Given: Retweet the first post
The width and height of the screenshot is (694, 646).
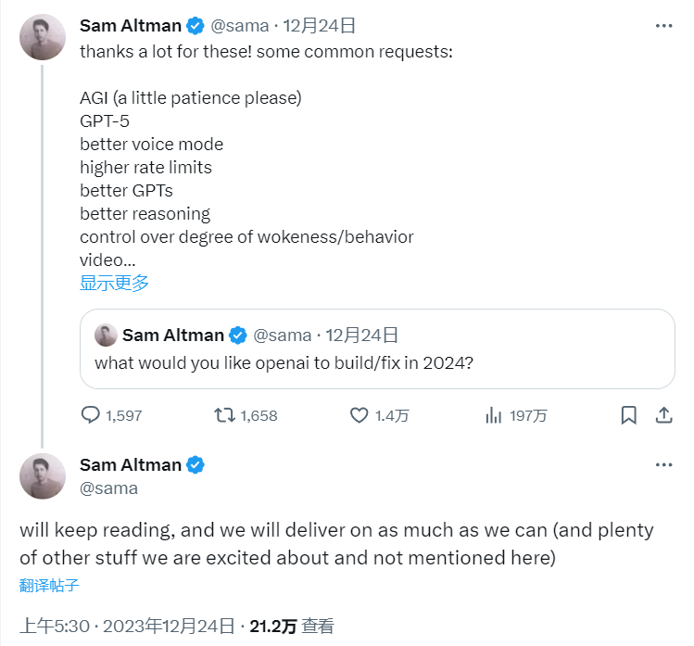Looking at the screenshot, I should point(224,415).
